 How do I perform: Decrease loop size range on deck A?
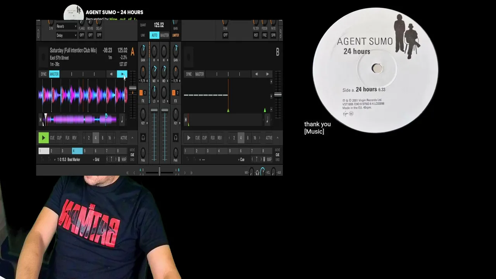pyautogui.click(x=84, y=138)
